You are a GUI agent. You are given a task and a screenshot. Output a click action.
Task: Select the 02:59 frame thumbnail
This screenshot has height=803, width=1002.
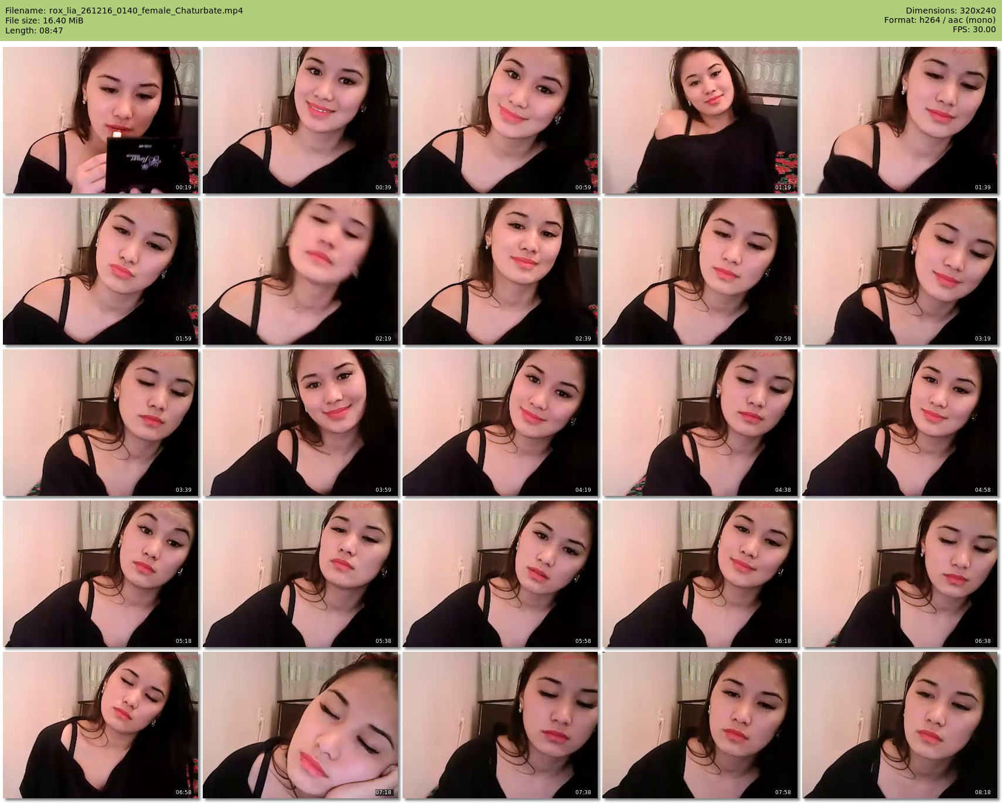700,271
